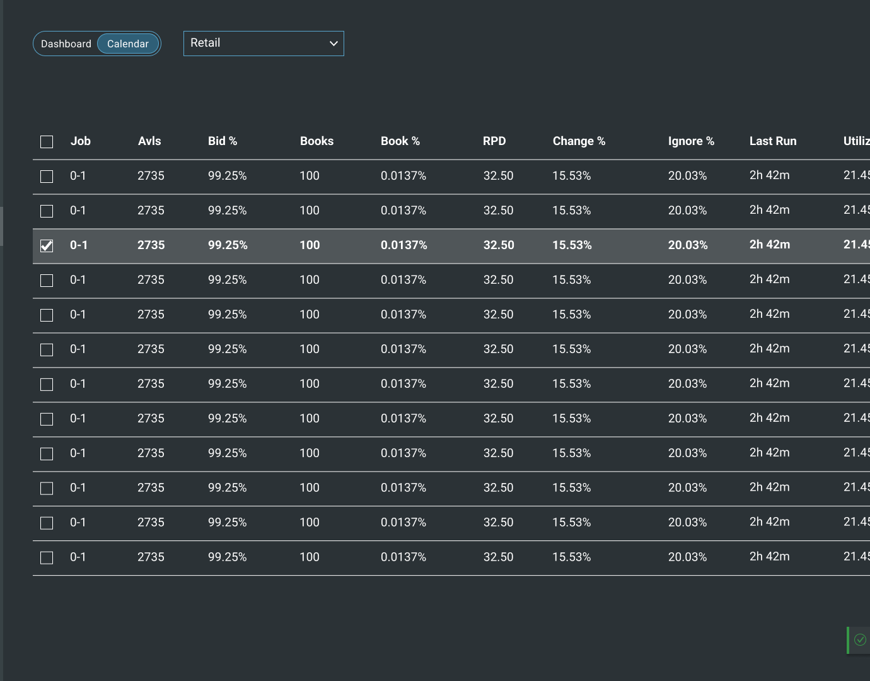This screenshot has width=870, height=681.
Task: Switch to the Dashboard tab
Action: point(66,44)
